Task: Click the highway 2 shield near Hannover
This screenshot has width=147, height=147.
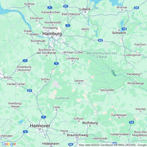Action: (25, 132)
